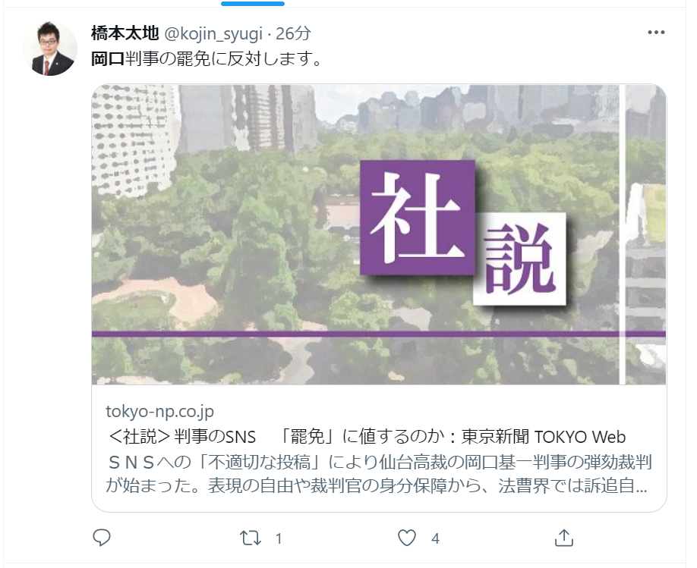The width and height of the screenshot is (697, 568).
Task: Click the tokyo-np.co.jp domain link
Action: click(x=159, y=411)
